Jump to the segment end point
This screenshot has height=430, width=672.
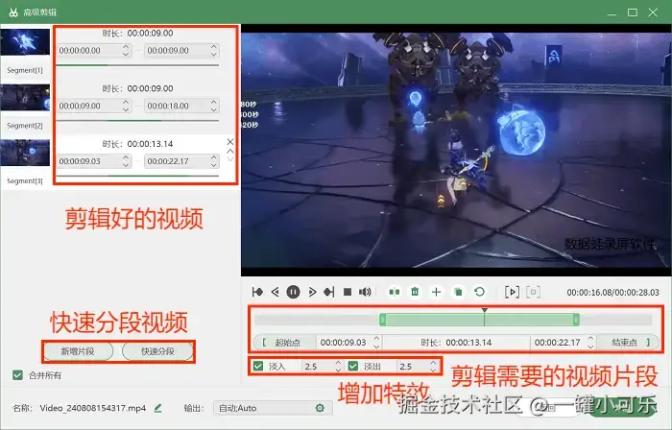328,292
